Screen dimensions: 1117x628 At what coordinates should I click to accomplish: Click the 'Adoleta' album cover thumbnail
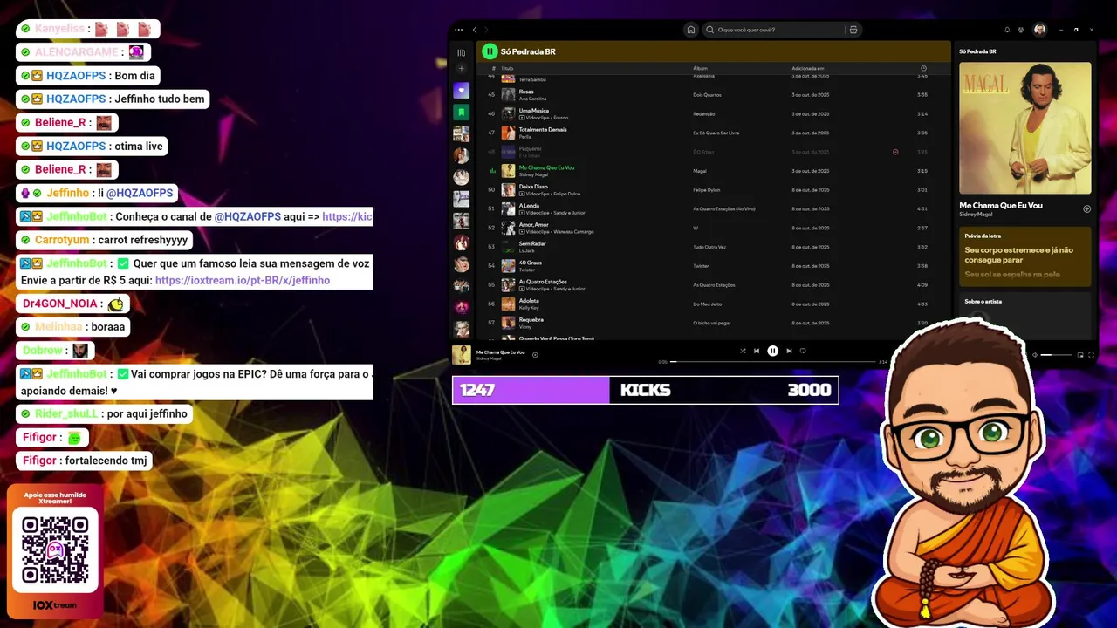(x=508, y=304)
